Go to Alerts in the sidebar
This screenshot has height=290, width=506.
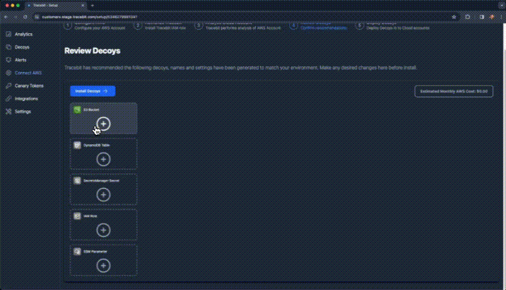(16, 60)
